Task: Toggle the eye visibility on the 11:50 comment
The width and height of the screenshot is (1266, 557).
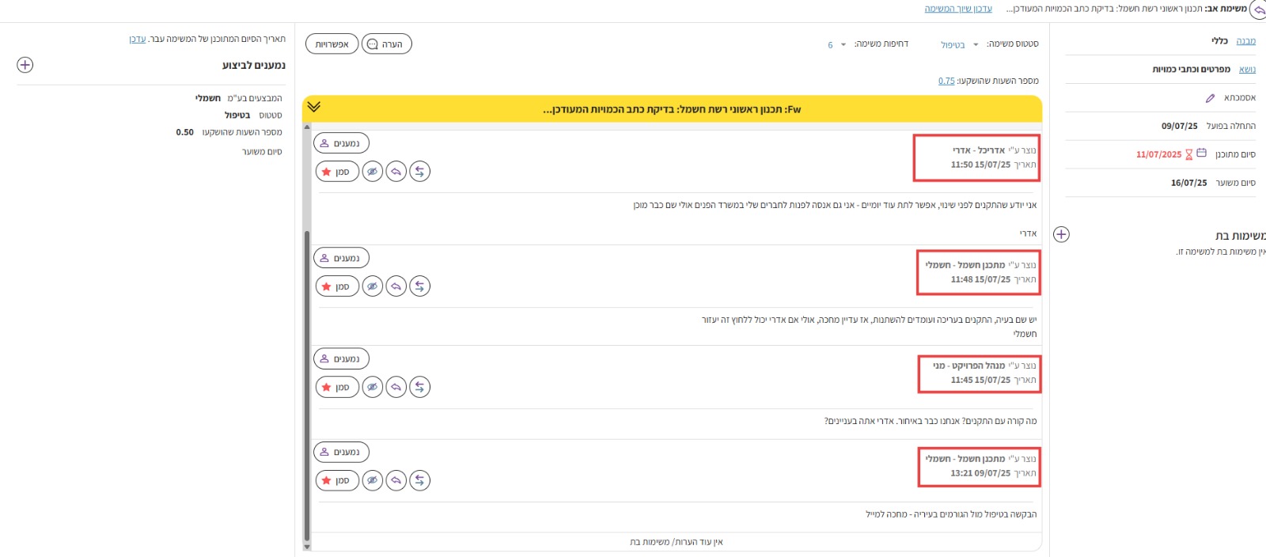Action: tap(373, 172)
